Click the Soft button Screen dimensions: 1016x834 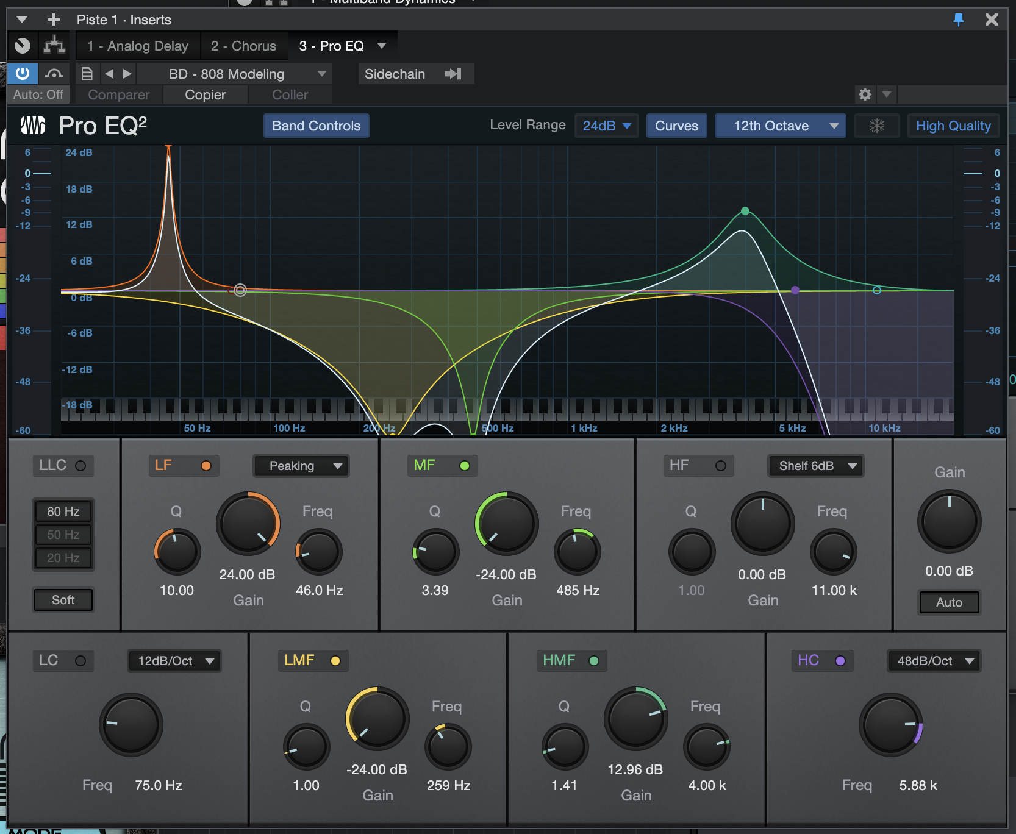[x=63, y=600]
